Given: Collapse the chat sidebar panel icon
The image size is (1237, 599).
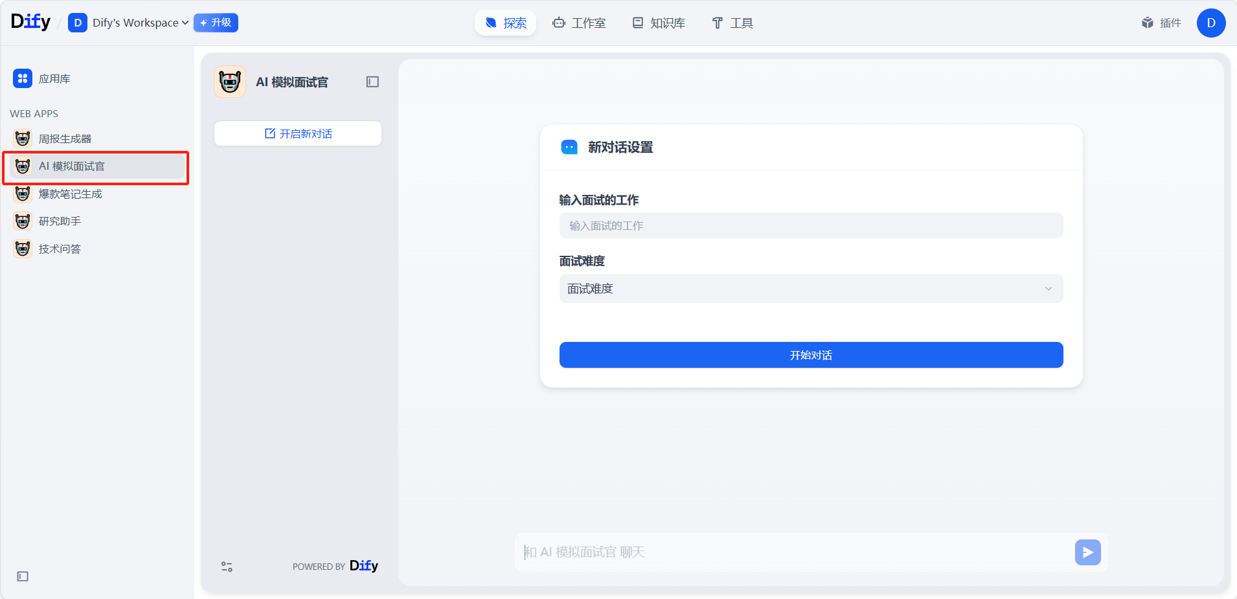Looking at the screenshot, I should click(372, 82).
